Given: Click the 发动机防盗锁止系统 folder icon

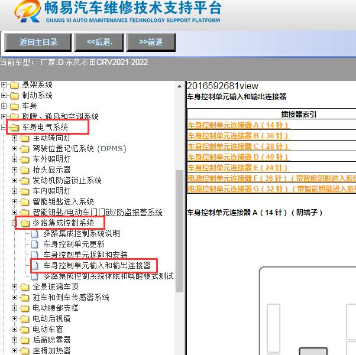Looking at the screenshot, I should pos(25,181).
